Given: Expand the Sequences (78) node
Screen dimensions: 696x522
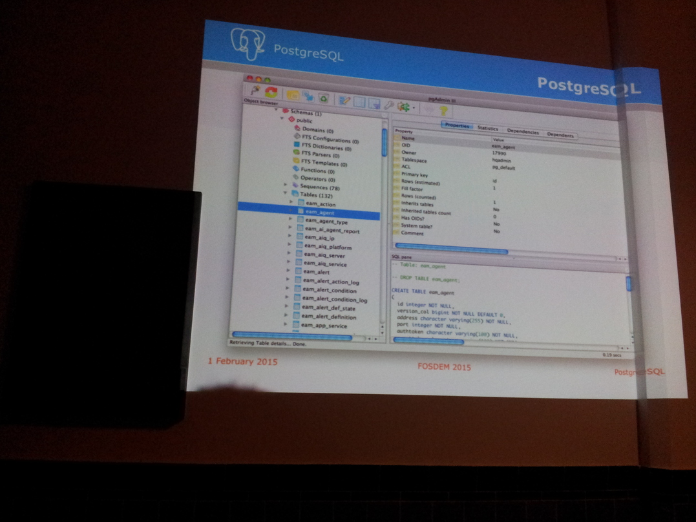Looking at the screenshot, I should coord(286,185).
